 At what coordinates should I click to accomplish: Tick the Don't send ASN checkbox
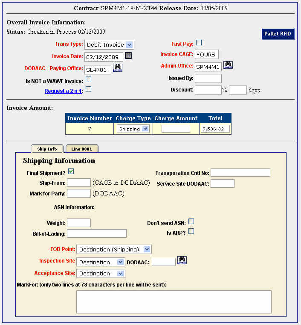tap(191, 221)
